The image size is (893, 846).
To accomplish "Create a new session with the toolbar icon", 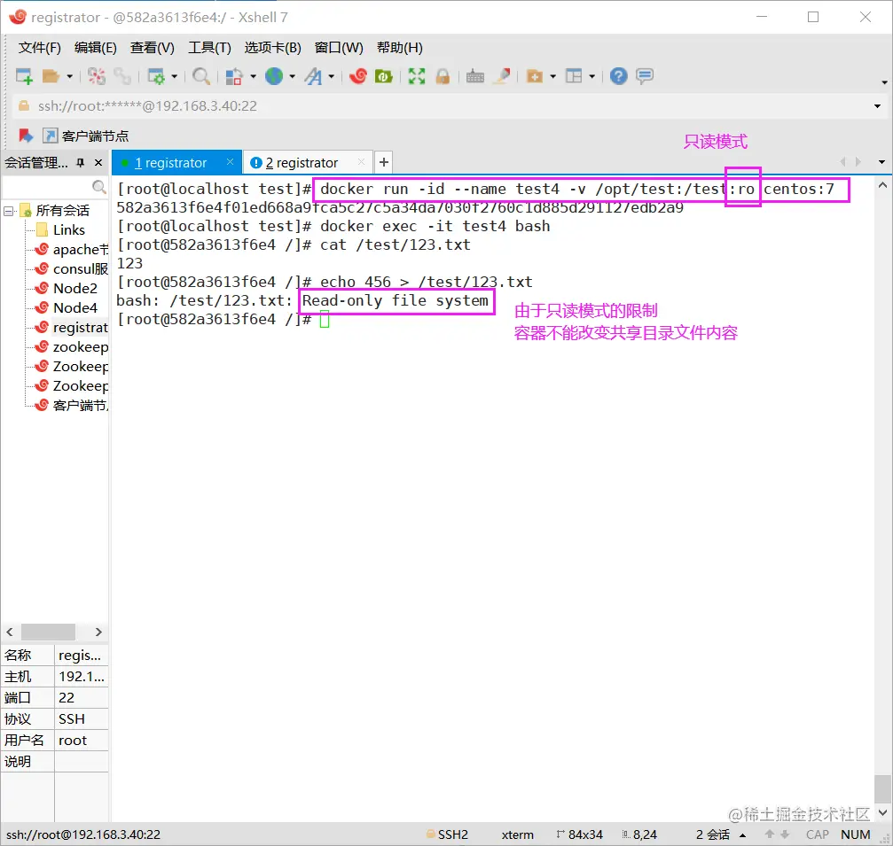I will tap(24, 76).
